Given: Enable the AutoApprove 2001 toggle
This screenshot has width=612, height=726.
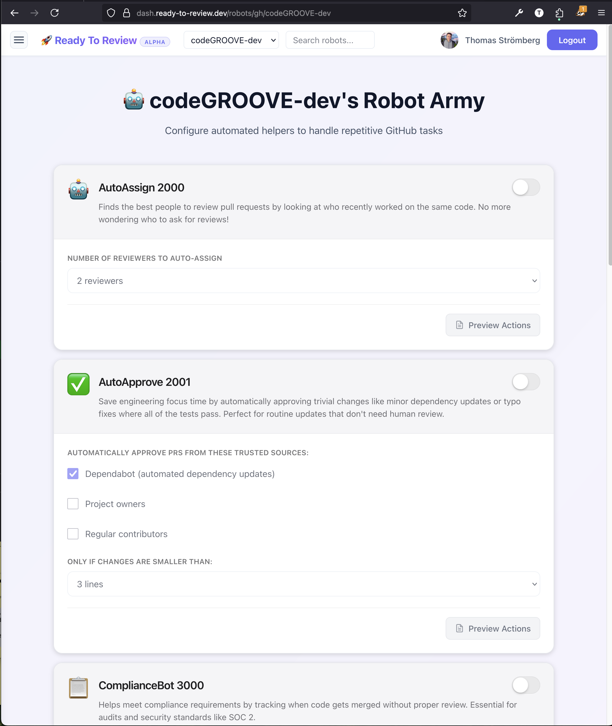Looking at the screenshot, I should [525, 382].
